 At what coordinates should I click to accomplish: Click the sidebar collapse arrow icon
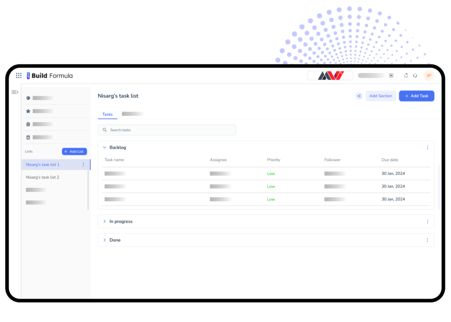pos(15,92)
